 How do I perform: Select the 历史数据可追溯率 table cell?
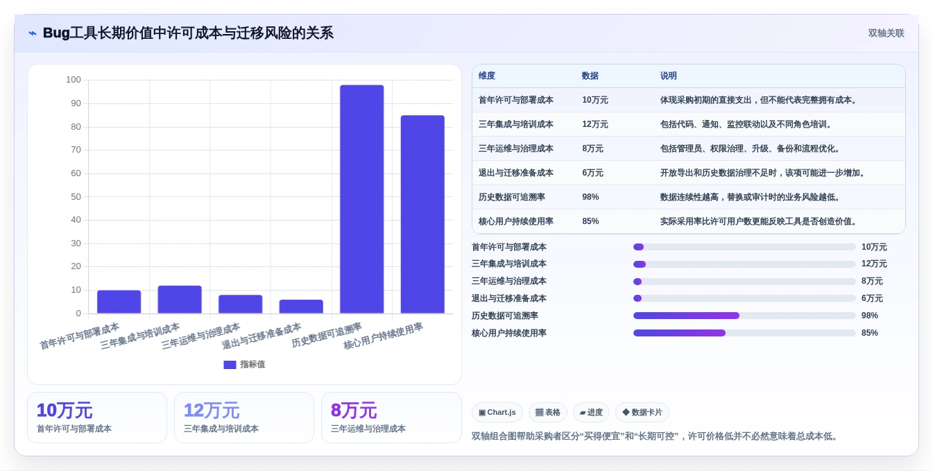coord(512,197)
